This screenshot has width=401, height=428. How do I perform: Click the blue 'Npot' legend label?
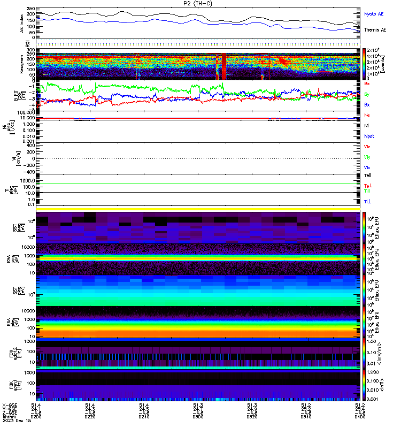(x=369, y=136)
